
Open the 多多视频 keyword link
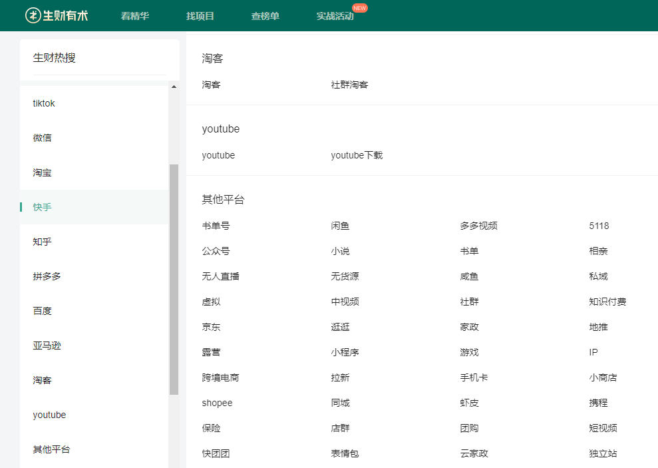(x=478, y=226)
